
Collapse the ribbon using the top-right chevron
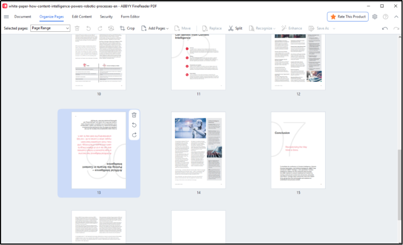(396, 17)
